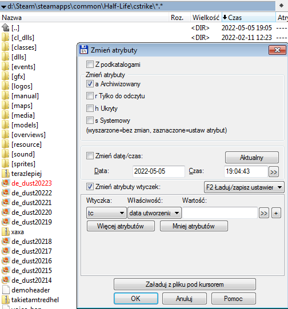Select the de_dust20217 file name
Image resolution: width=288 pixels, height=309 pixels.
(x=31, y=251)
